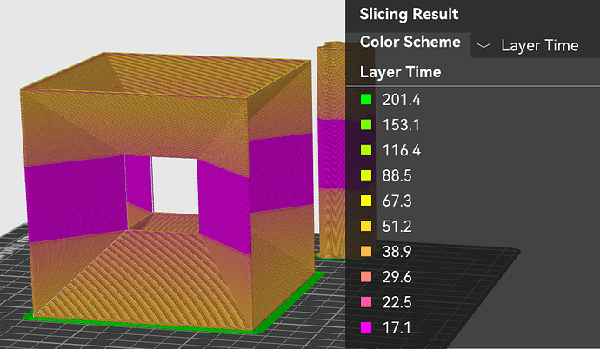The width and height of the screenshot is (600, 349).
Task: Select the 88.5 legend swatch
Action: [x=366, y=175]
